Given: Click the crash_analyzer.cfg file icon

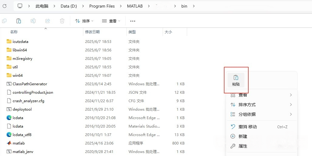Looking at the screenshot, I should [9, 101].
